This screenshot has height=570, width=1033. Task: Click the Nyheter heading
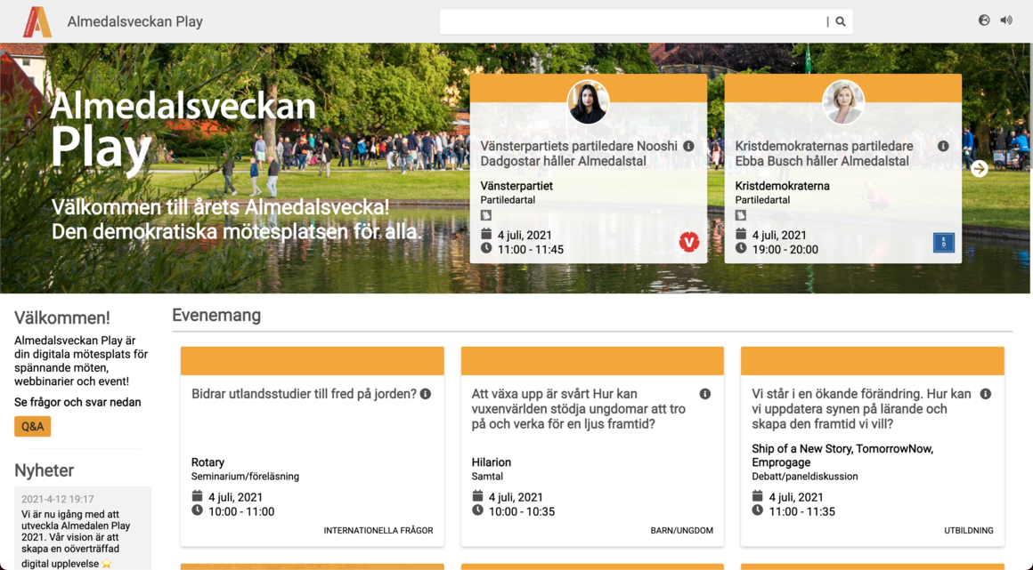coord(45,470)
